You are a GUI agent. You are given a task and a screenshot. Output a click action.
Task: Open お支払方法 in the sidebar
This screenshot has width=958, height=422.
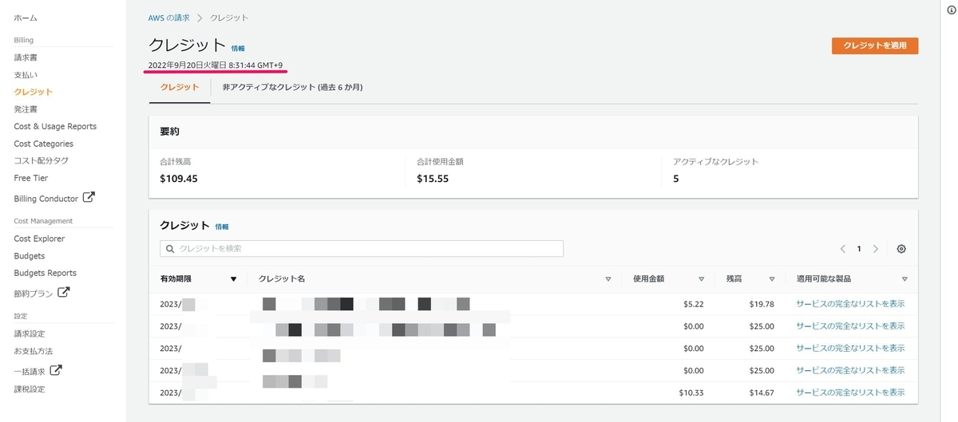coord(34,351)
